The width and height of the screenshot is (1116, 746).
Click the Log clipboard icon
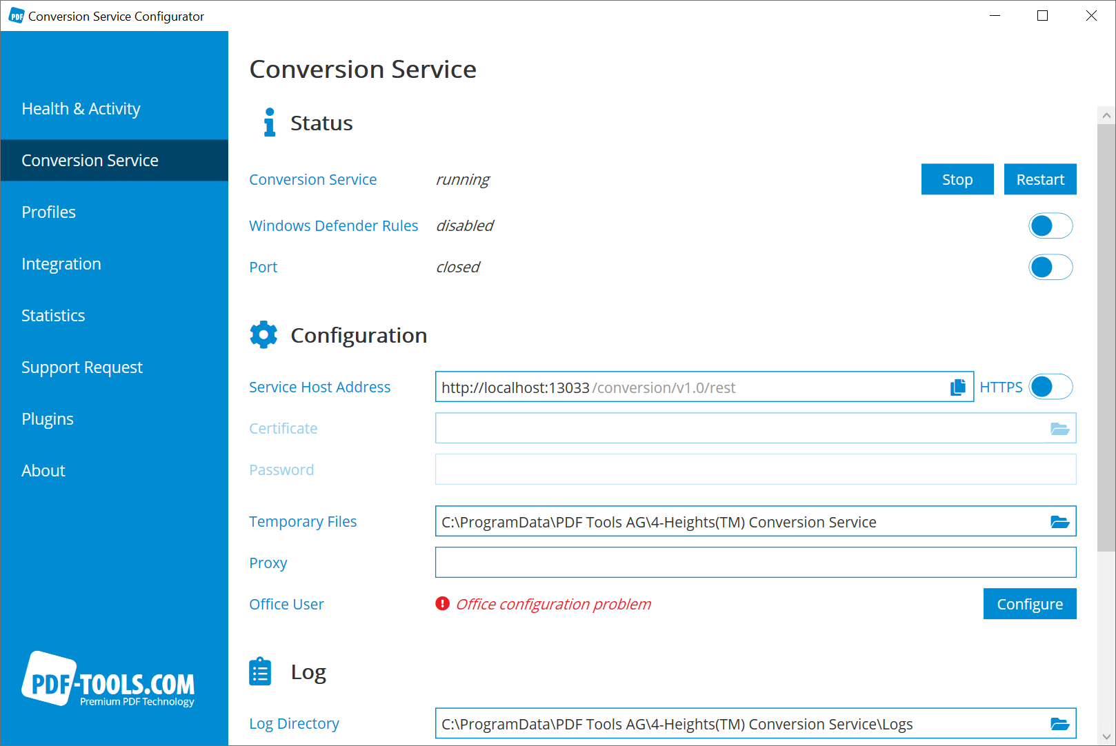coord(260,672)
